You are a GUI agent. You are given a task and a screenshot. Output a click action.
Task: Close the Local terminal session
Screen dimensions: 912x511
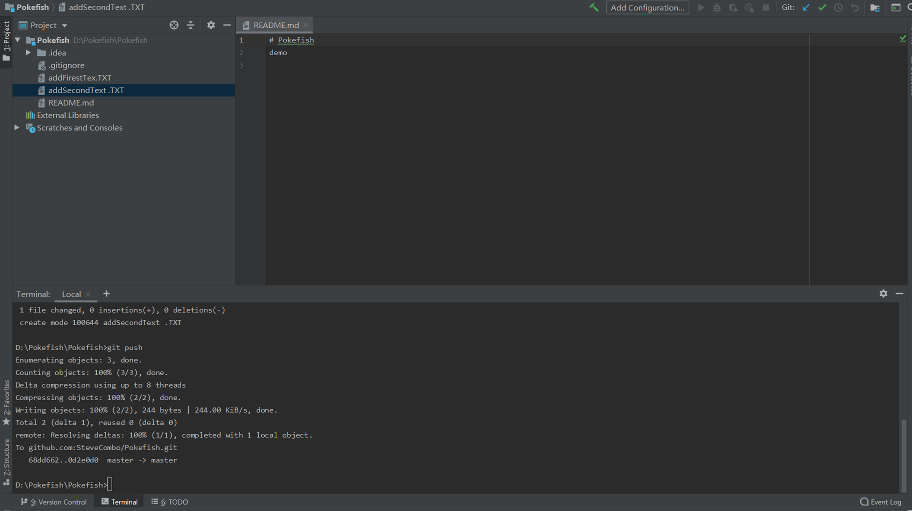coord(88,294)
